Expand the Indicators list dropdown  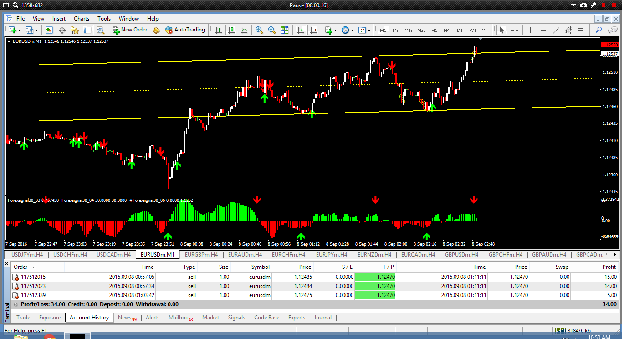pos(336,31)
